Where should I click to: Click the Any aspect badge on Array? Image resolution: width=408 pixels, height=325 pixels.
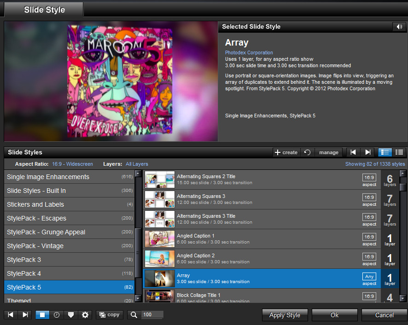369,276
